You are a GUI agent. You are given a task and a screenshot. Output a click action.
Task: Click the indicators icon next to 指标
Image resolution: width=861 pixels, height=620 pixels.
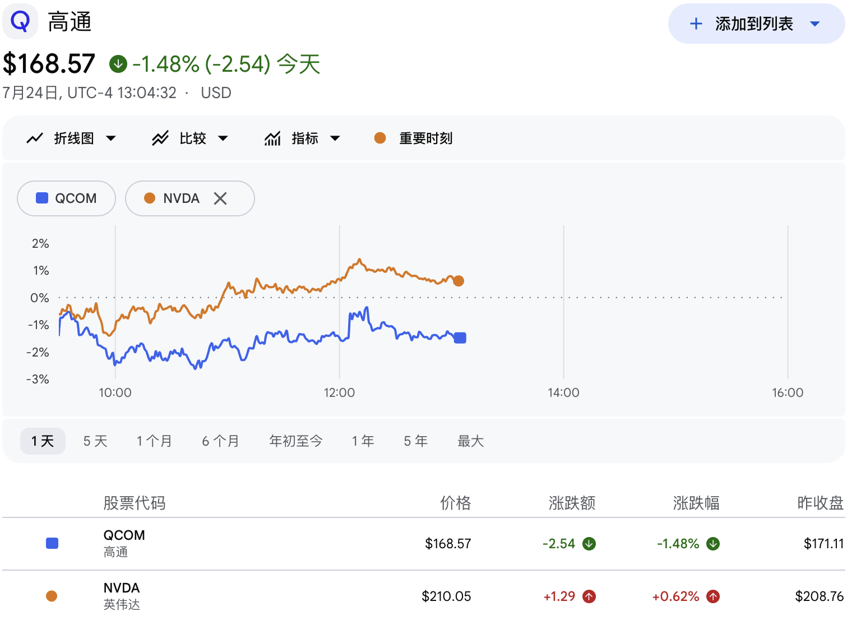272,138
